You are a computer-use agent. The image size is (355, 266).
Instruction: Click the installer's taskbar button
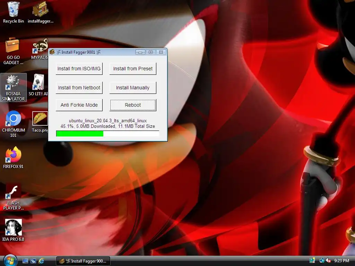pyautogui.click(x=83, y=261)
